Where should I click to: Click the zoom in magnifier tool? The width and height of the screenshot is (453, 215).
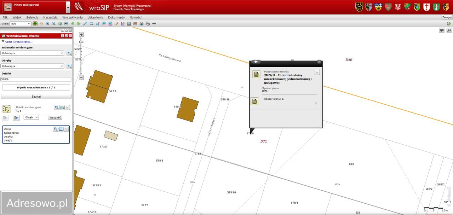click(47, 24)
